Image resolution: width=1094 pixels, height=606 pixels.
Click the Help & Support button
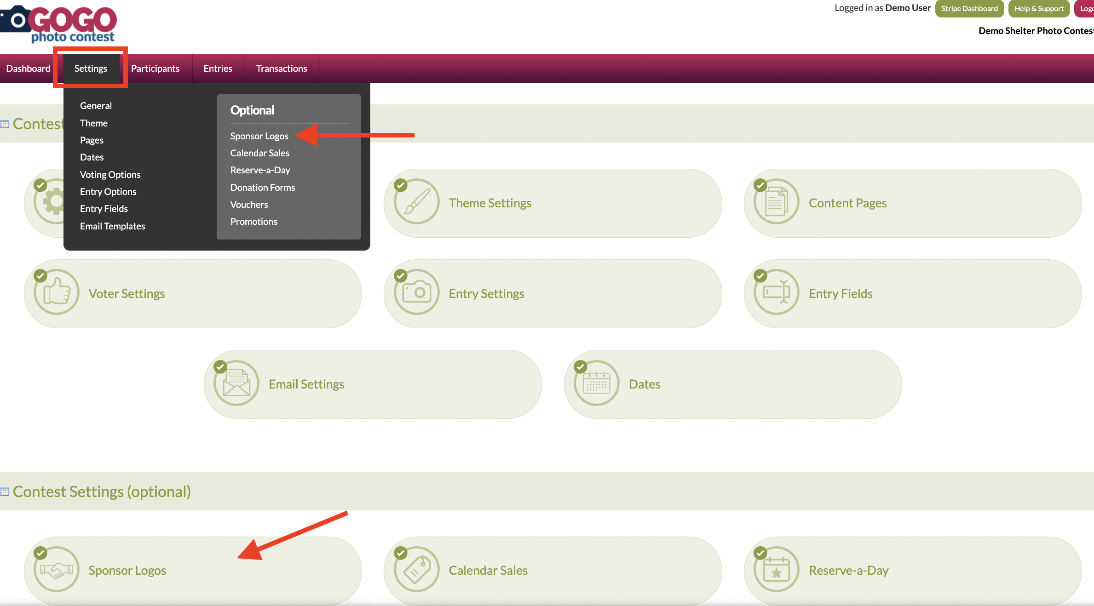1039,9
